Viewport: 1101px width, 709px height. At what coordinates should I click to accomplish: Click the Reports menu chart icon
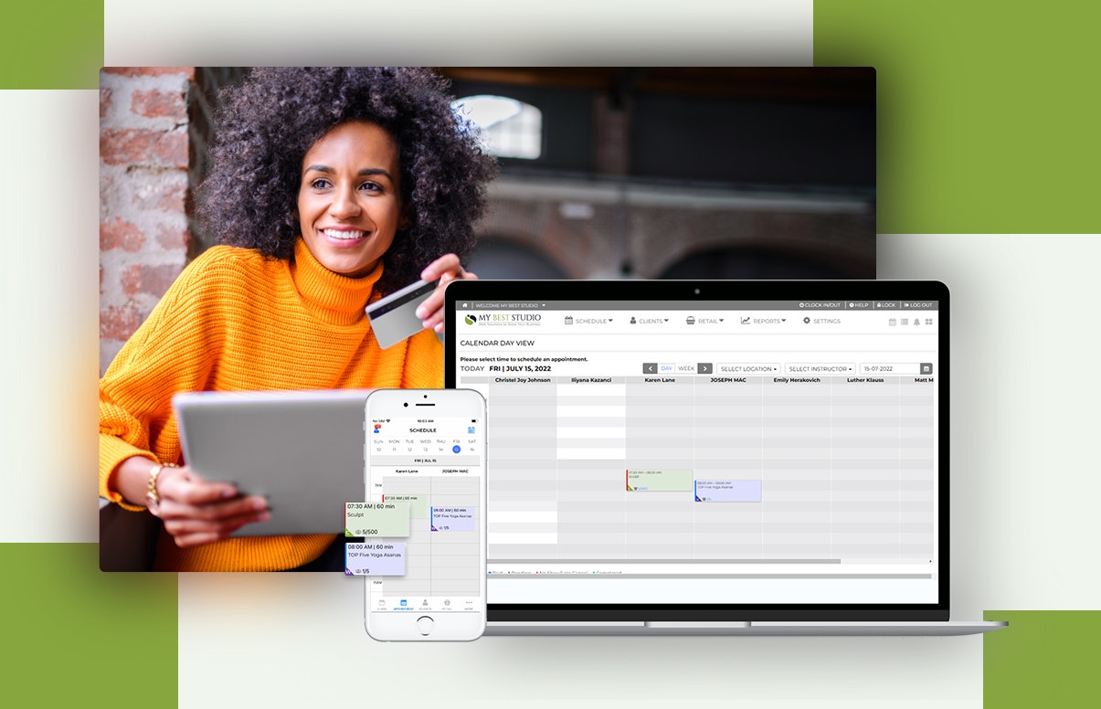[745, 321]
